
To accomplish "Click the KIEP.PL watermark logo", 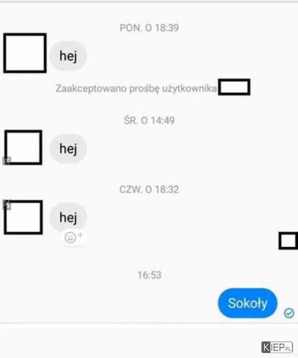I will point(277,347).
